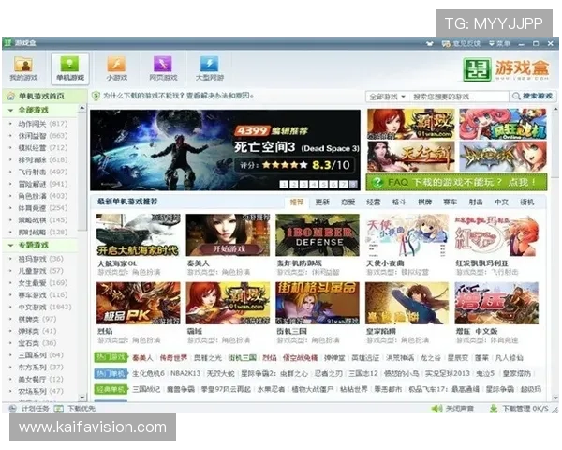Click the green question mark FAQ icon
This screenshot has width=562, height=450.
377,182
